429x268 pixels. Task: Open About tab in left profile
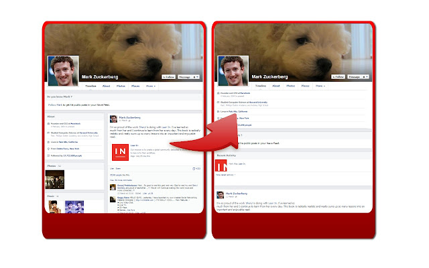[106, 86]
